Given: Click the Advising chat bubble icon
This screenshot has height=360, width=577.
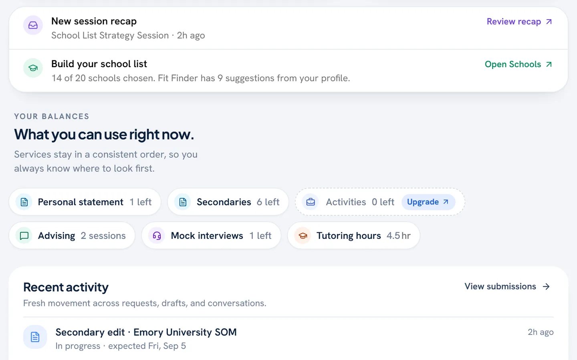Looking at the screenshot, I should (x=24, y=236).
